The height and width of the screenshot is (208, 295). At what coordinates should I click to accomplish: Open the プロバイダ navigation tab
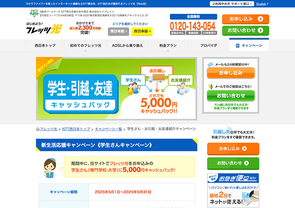tap(209, 45)
